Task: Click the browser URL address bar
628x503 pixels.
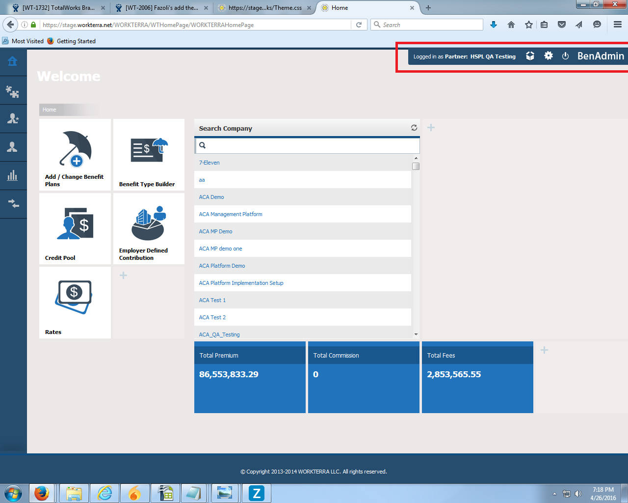Action: coord(195,25)
